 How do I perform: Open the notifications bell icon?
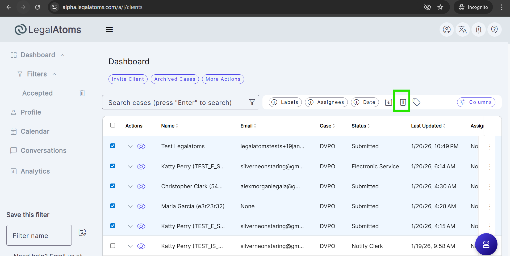point(478,29)
